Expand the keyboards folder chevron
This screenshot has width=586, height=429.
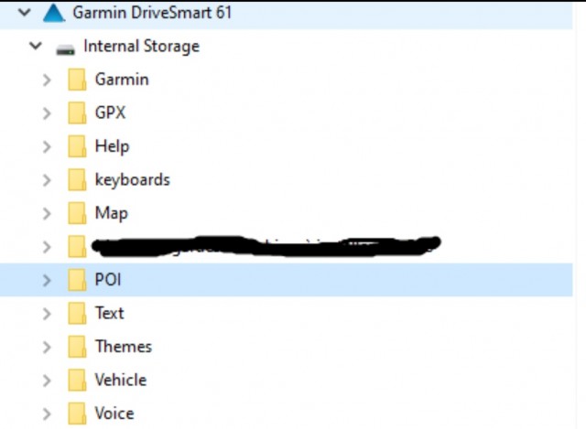tap(47, 180)
